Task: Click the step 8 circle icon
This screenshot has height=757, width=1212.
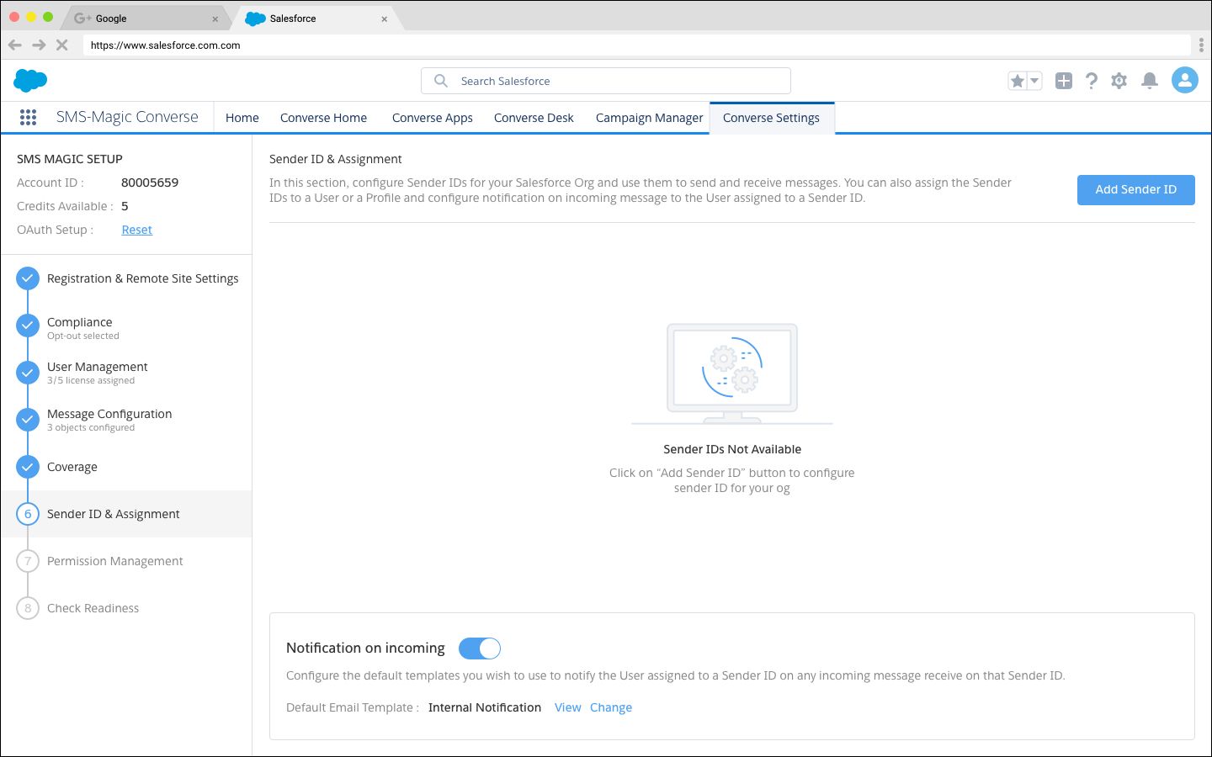Action: coord(28,608)
